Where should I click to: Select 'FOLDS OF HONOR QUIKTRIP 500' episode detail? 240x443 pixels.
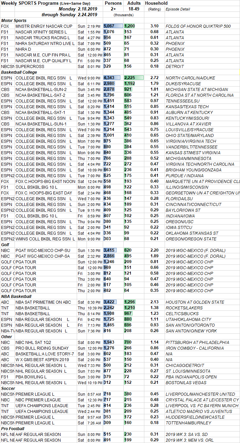[198, 26]
